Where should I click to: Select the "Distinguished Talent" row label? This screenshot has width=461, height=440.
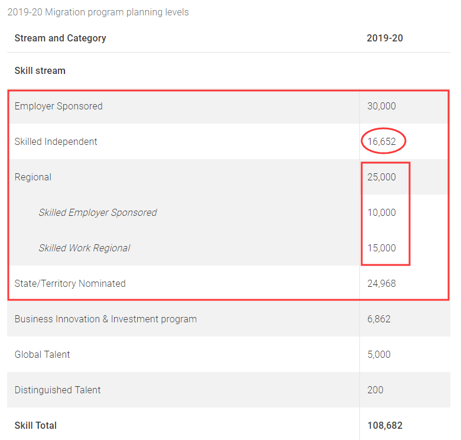58,390
